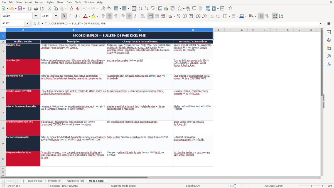Switch to Synthèse_RH sheet tab
The height and width of the screenshot is (188, 334).
[55, 181]
